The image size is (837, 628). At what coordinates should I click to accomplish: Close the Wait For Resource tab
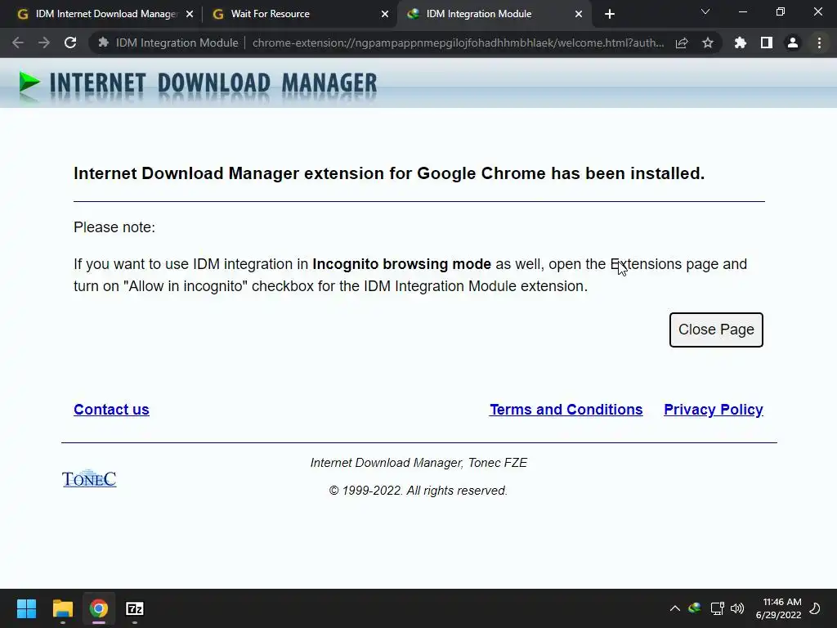pos(385,15)
